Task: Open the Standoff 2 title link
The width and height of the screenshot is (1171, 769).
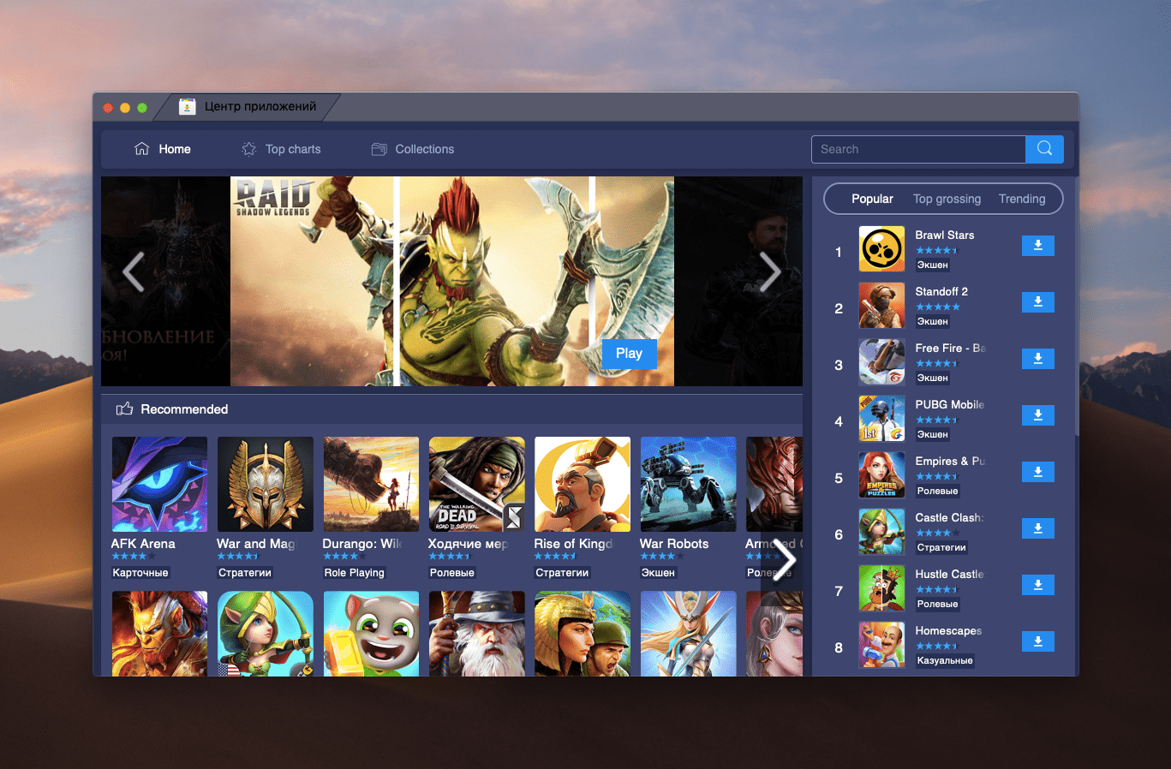Action: coord(941,291)
